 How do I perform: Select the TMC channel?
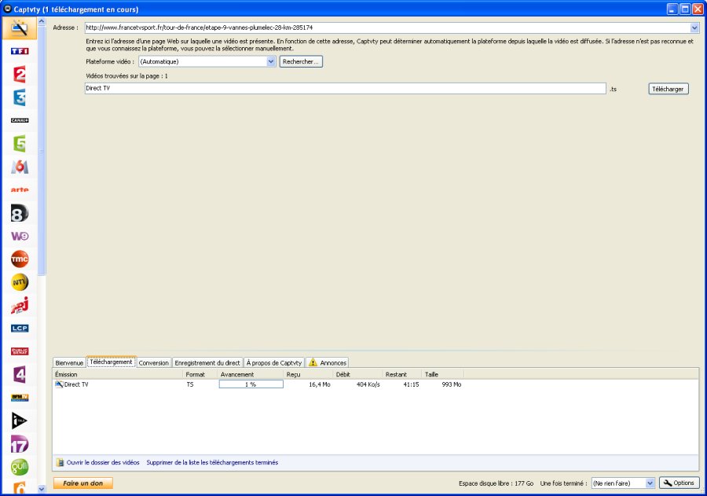(x=20, y=259)
